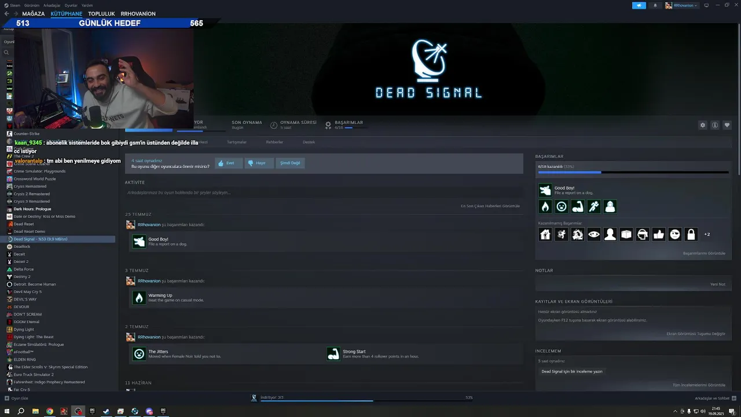Open the Arkadaşlar menu

(x=52, y=5)
